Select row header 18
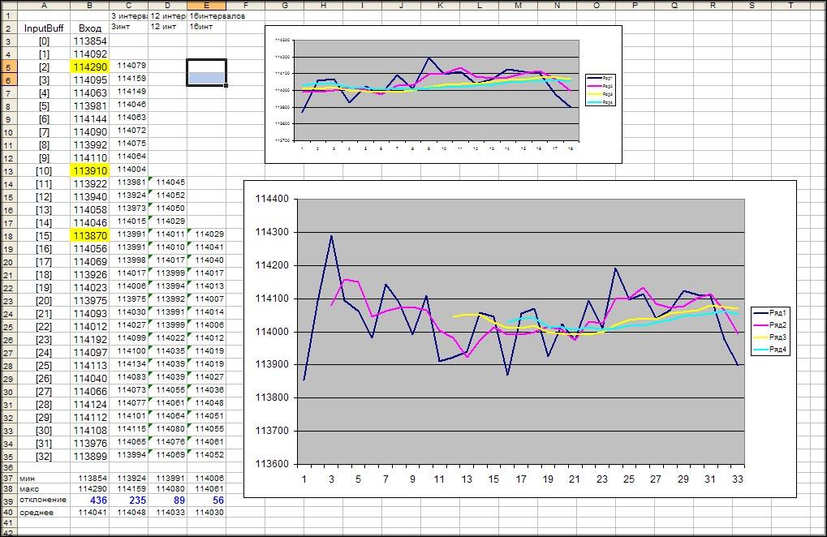 7,234
